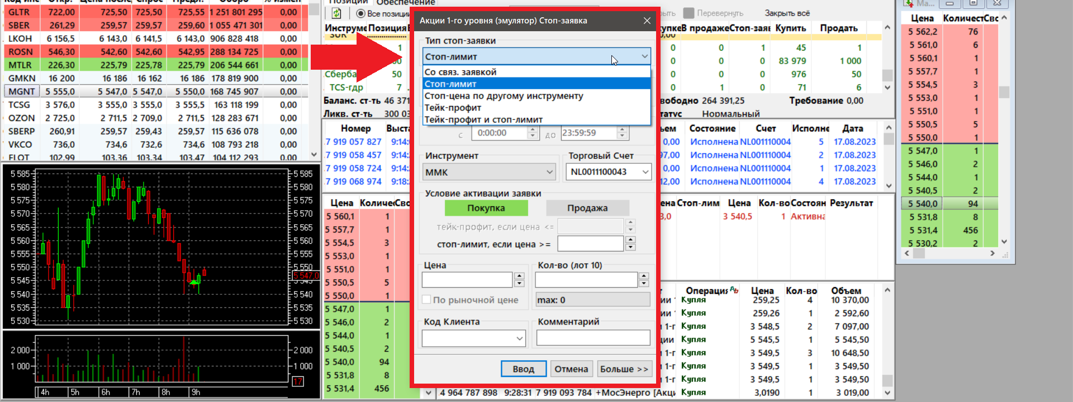The width and height of the screenshot is (1073, 402).
Task: Click the Комментарий text field
Action: click(593, 338)
